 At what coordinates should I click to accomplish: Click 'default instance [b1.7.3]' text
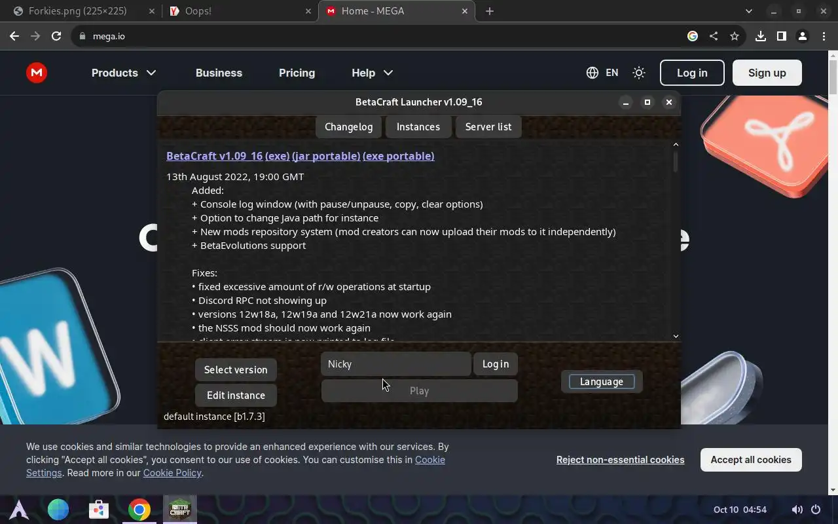pyautogui.click(x=214, y=417)
